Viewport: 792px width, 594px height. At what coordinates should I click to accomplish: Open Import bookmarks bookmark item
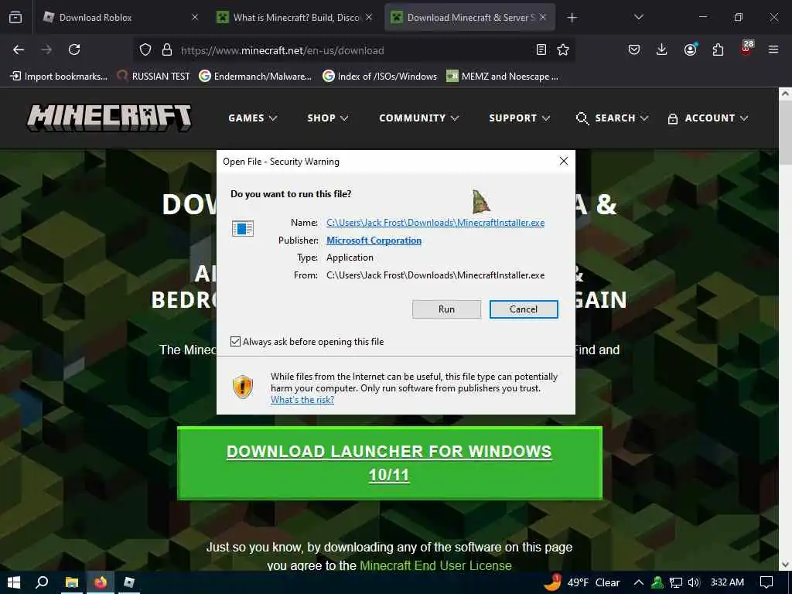click(x=59, y=77)
